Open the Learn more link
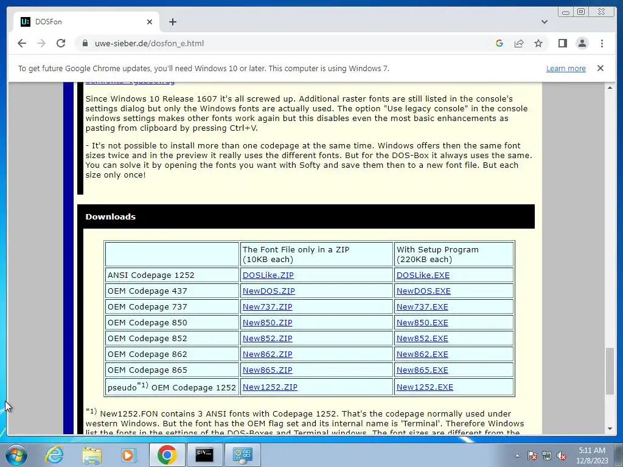Image resolution: width=623 pixels, height=467 pixels. [x=566, y=68]
